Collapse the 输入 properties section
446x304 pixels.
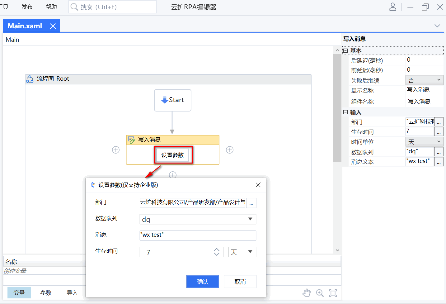345,112
